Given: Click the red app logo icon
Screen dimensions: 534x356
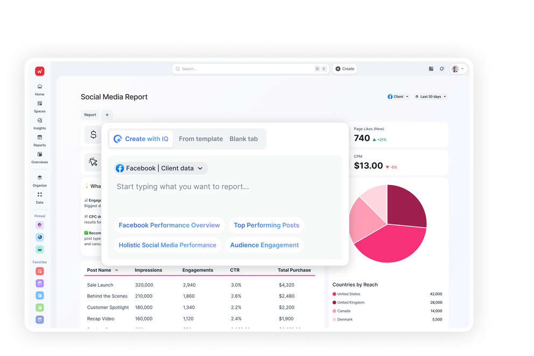Looking at the screenshot, I should (40, 71).
